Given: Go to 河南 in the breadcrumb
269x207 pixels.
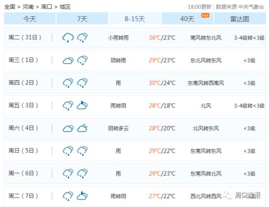Looking at the screenshot, I should click(28, 7).
